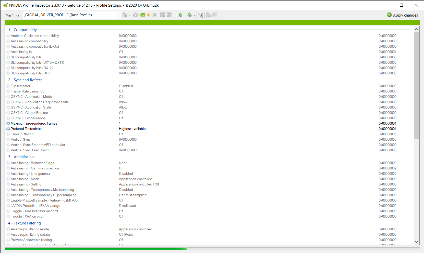Collapse the 4 - Texture Filtering section
Screen dimensions: 424x253
pos(25,223)
